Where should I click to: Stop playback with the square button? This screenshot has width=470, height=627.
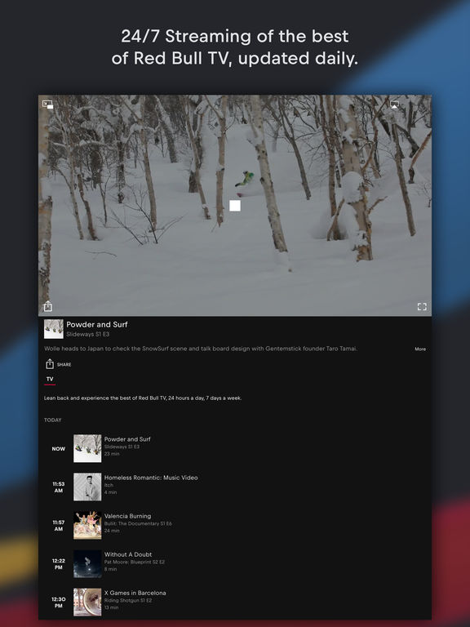click(x=235, y=206)
